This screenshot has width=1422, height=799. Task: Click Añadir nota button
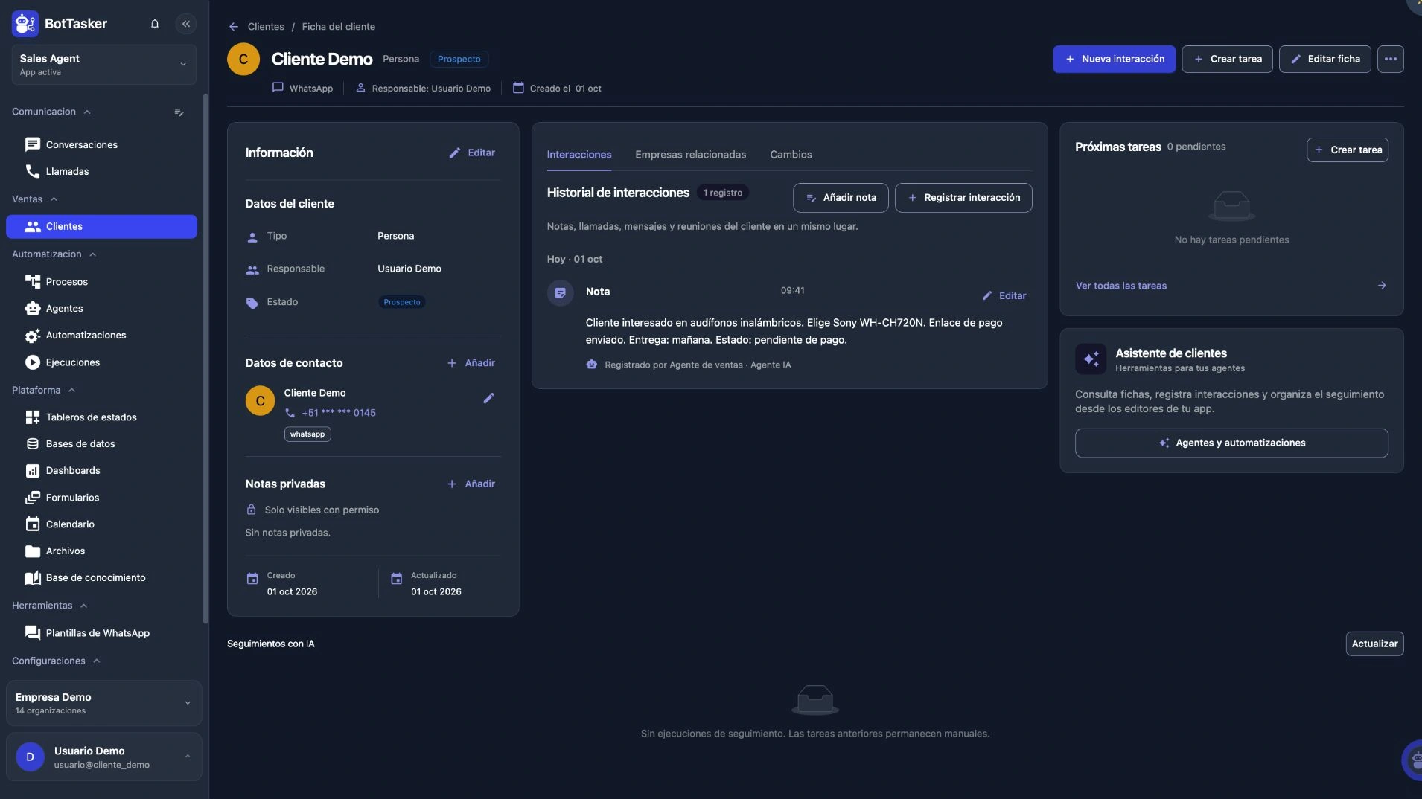pyautogui.click(x=841, y=198)
